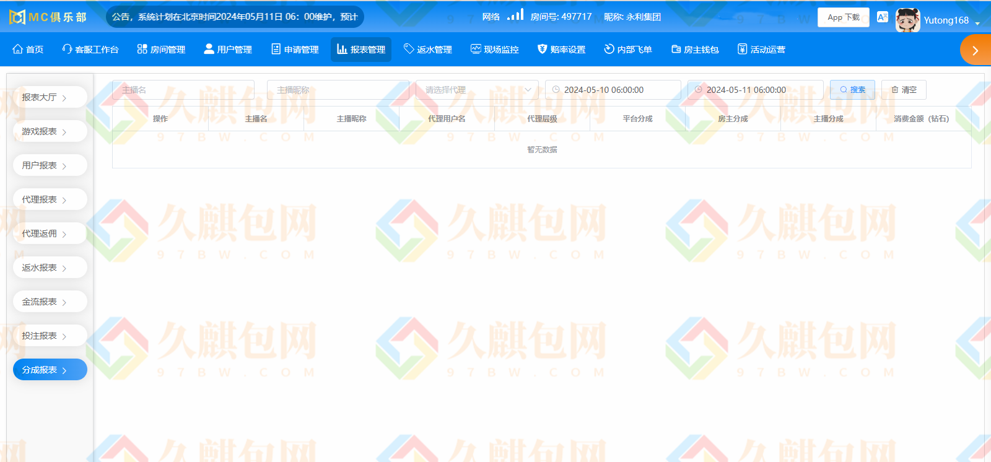991x462 pixels.
Task: Open the 金流报表 sidebar item
Action: 50,302
